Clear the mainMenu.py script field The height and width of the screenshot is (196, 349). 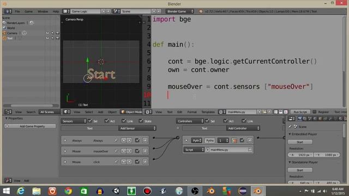pos(250,150)
